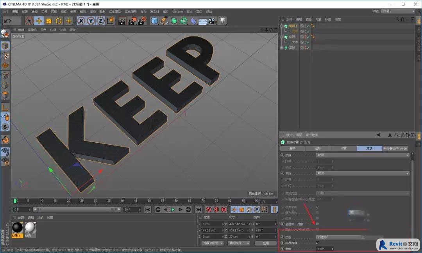Click the blue Deformer capsule icon
Screen dimensions: 422x253
click(193, 21)
